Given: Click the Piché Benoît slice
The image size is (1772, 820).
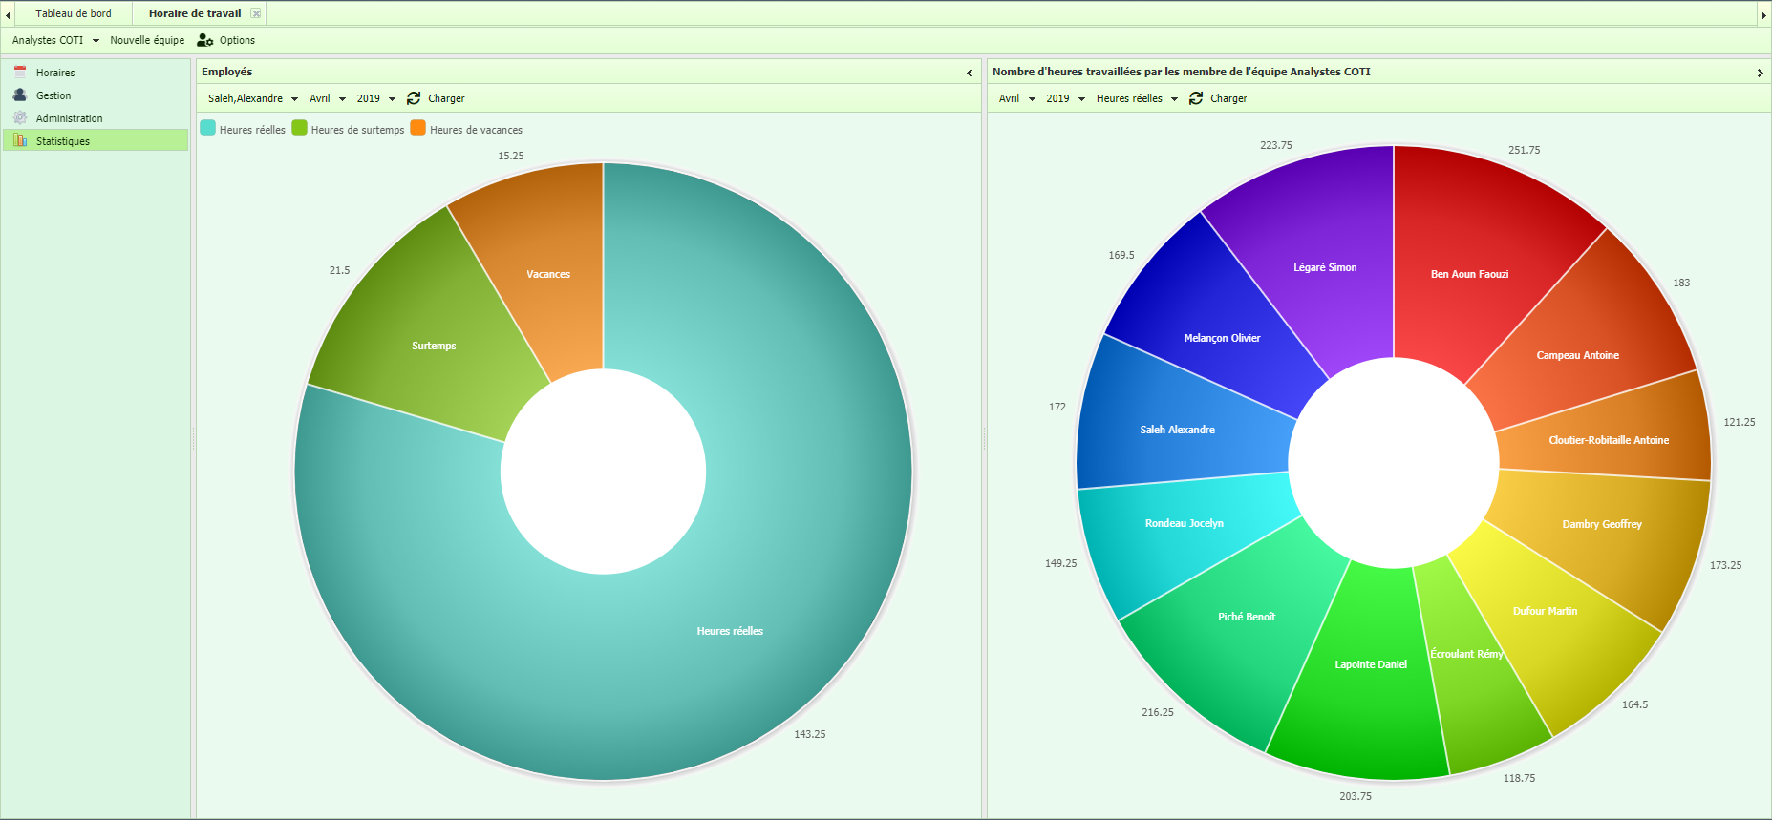Looking at the screenshot, I should (x=1246, y=617).
